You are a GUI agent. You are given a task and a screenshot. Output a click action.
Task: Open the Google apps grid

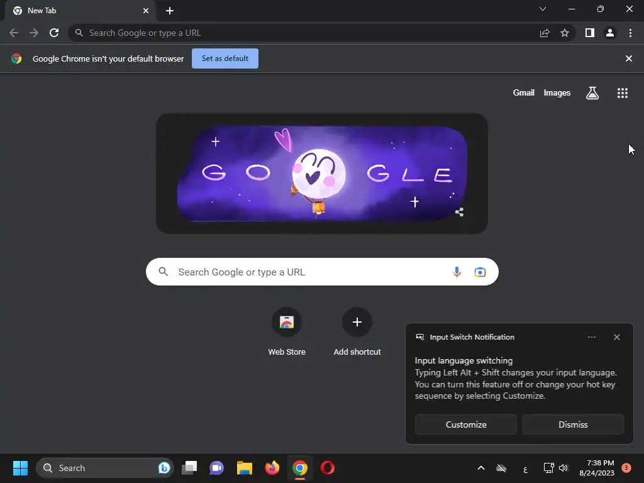[x=623, y=93]
